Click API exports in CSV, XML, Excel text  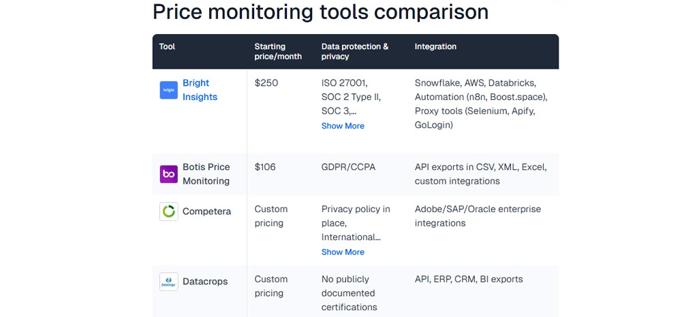pos(480,174)
